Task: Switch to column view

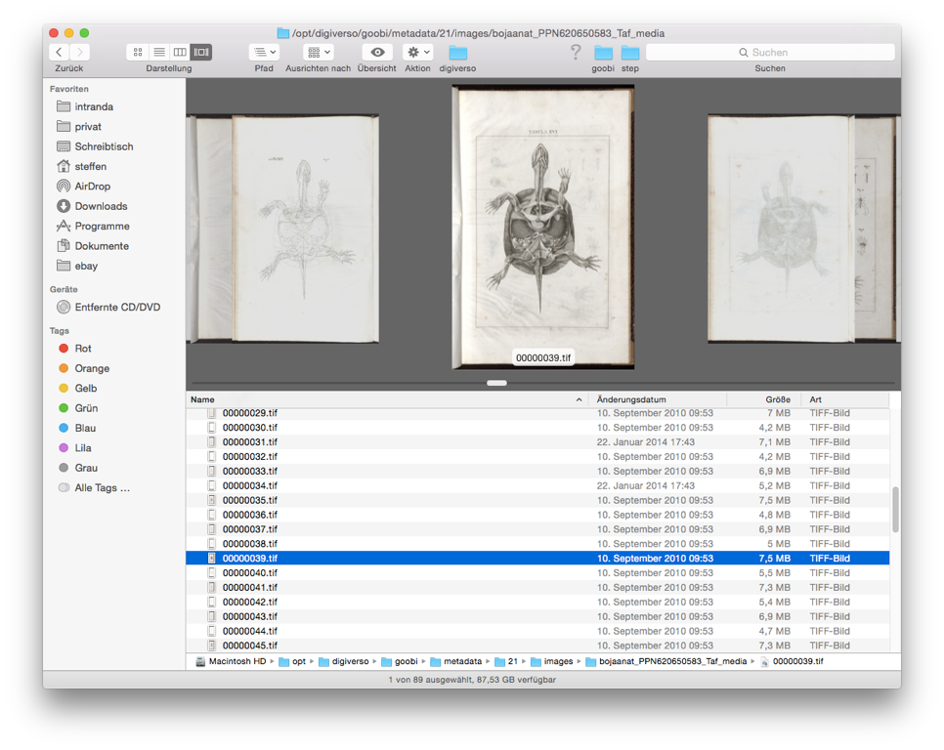Action: pyautogui.click(x=180, y=53)
